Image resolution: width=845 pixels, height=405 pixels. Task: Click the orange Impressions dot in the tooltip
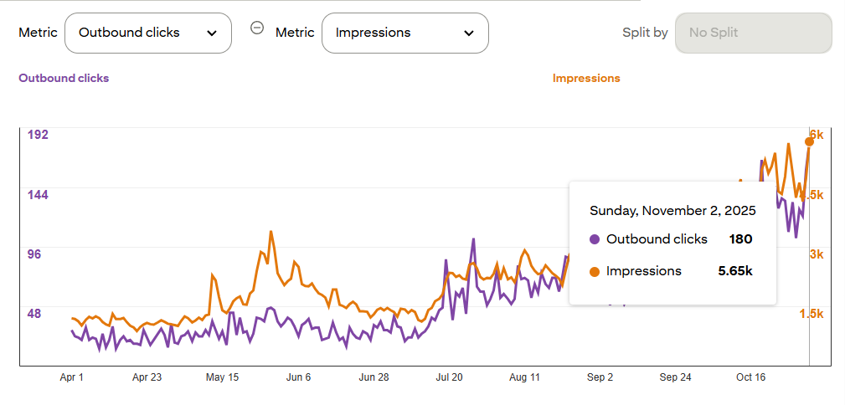595,271
